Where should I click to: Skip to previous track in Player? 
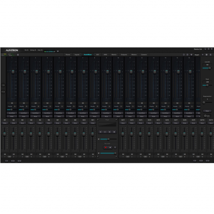click(x=100, y=132)
